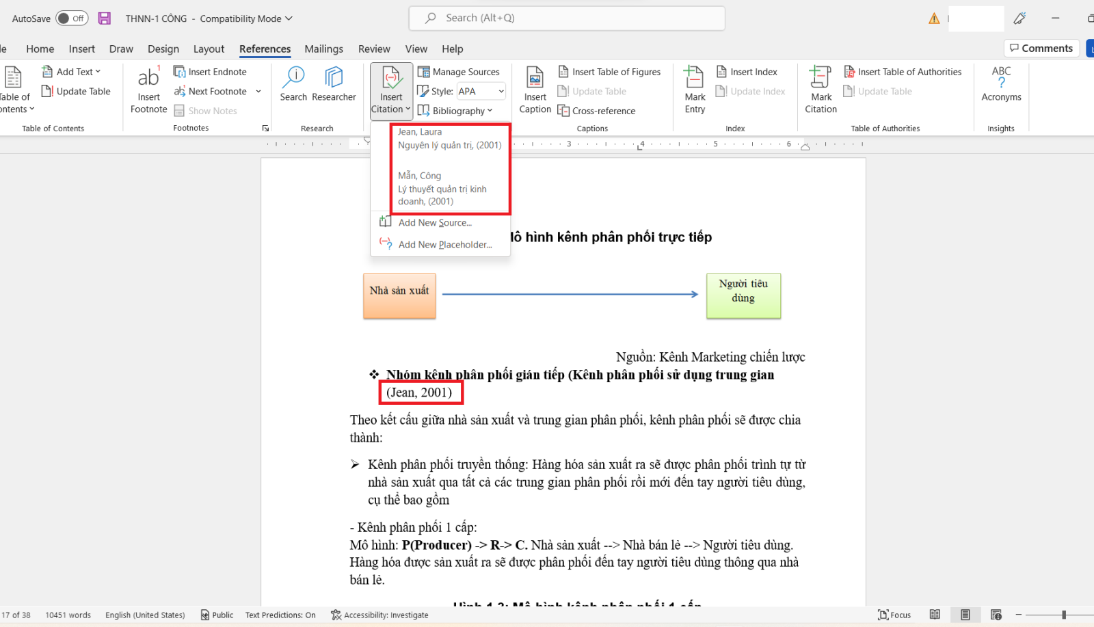Viewport: 1094px width, 627px height.
Task: Click the Save icon on the title bar
Action: click(104, 18)
